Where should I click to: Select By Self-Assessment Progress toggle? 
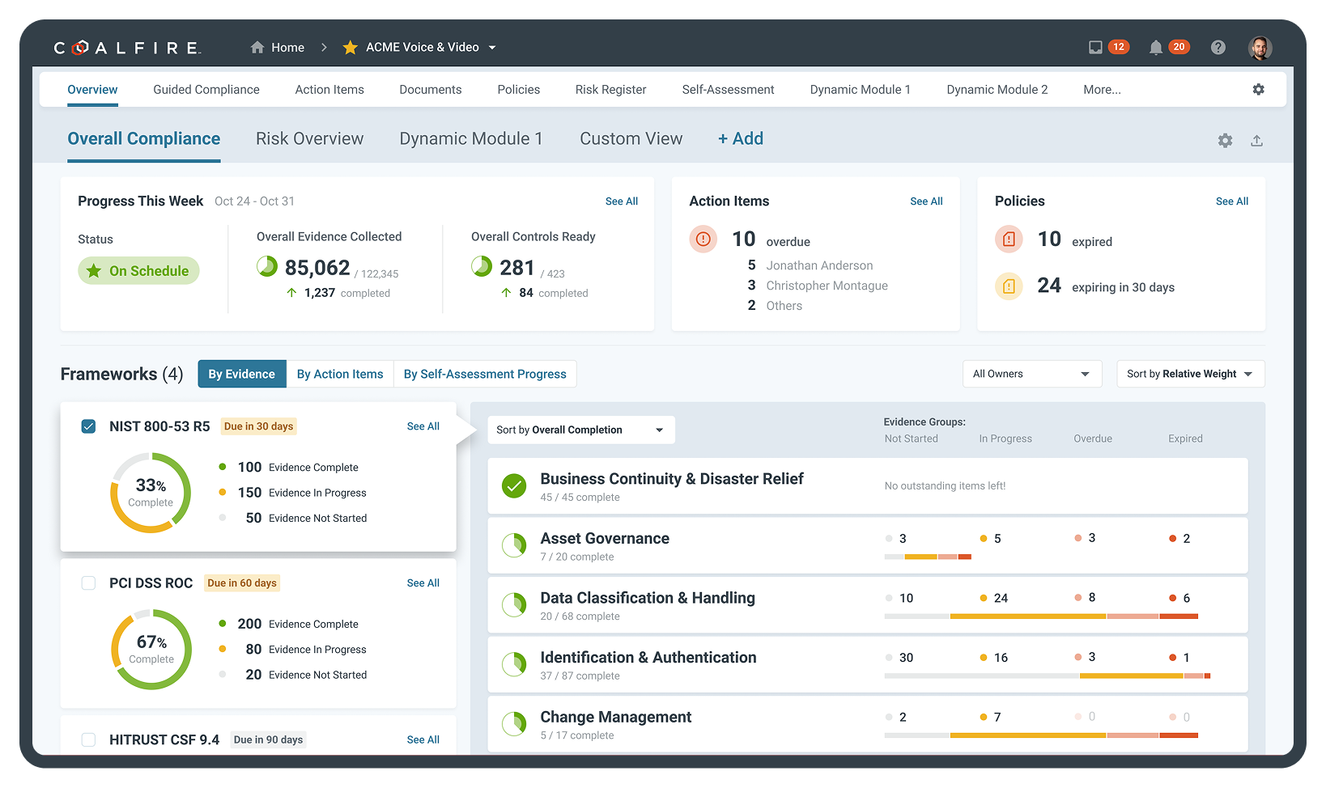485,374
